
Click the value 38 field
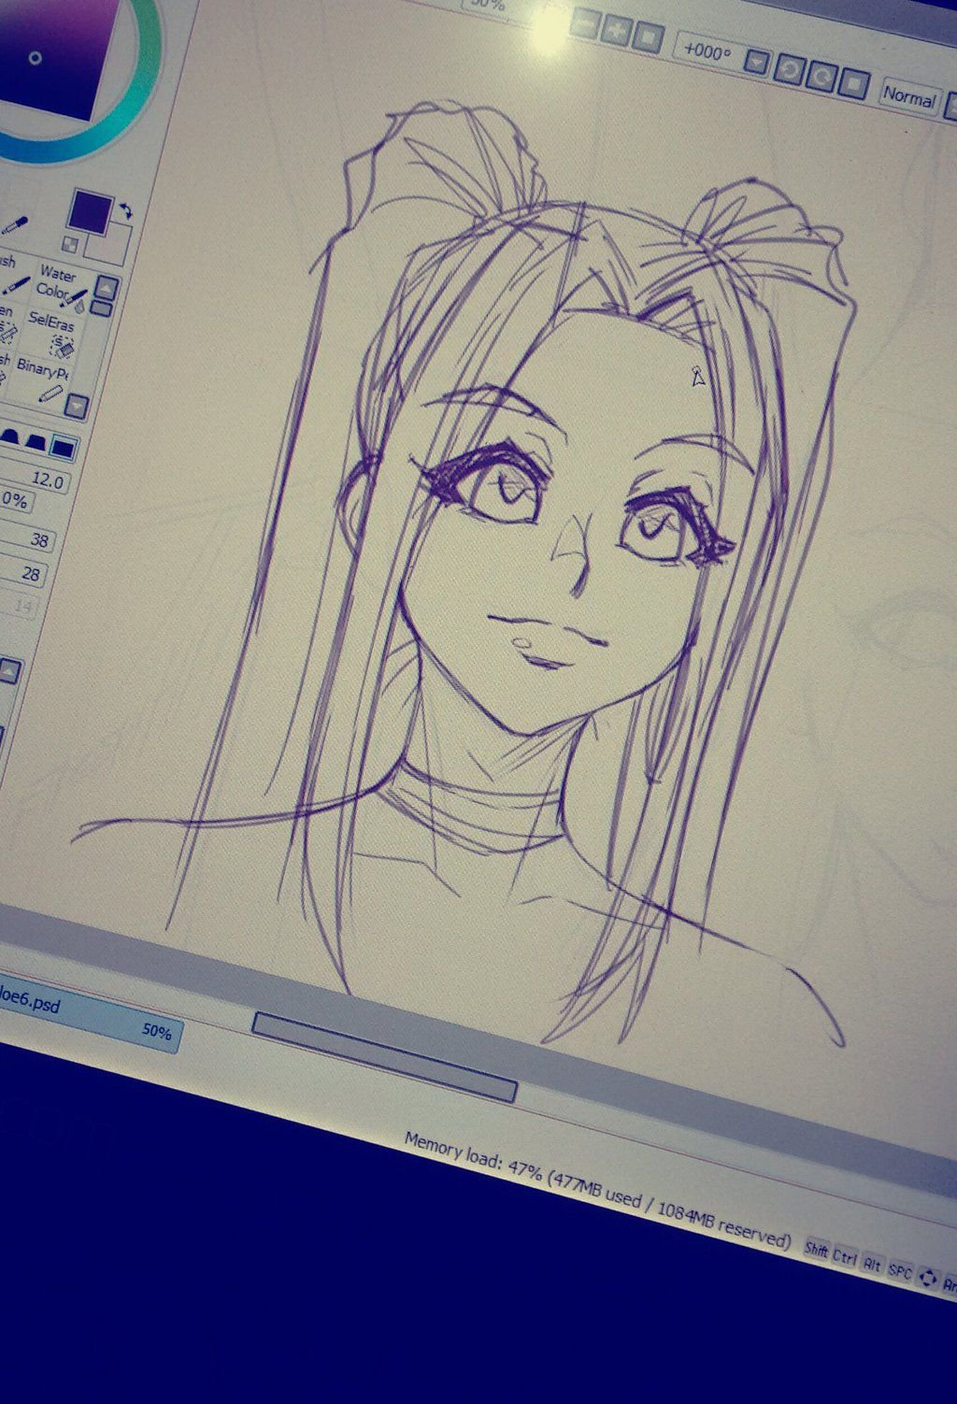click(x=28, y=537)
